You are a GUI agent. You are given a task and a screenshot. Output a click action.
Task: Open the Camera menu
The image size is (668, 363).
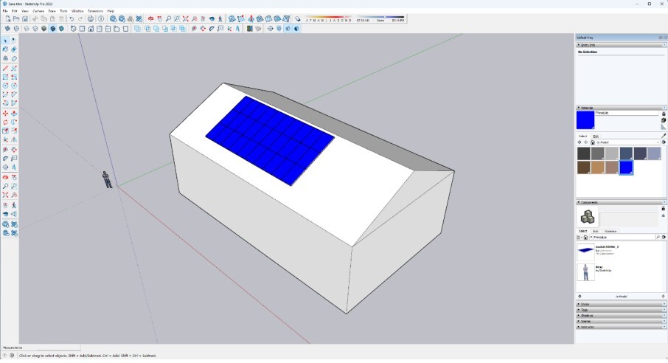point(38,11)
